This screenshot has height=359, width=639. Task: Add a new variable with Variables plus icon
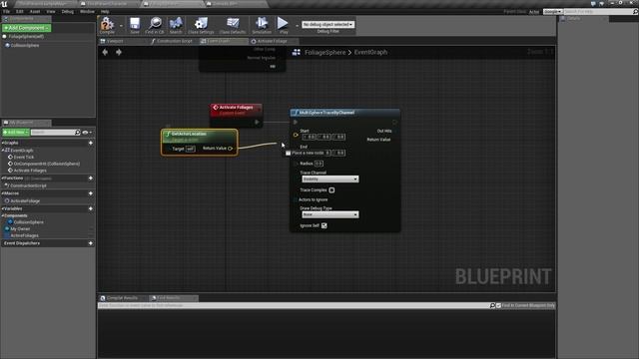tap(91, 208)
